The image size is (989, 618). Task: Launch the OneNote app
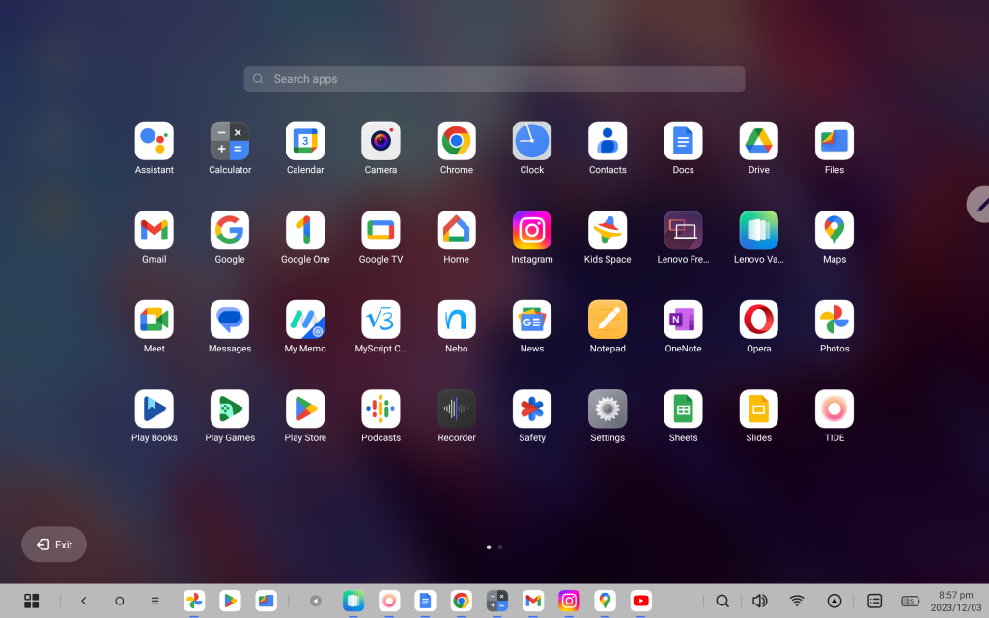[x=683, y=321]
